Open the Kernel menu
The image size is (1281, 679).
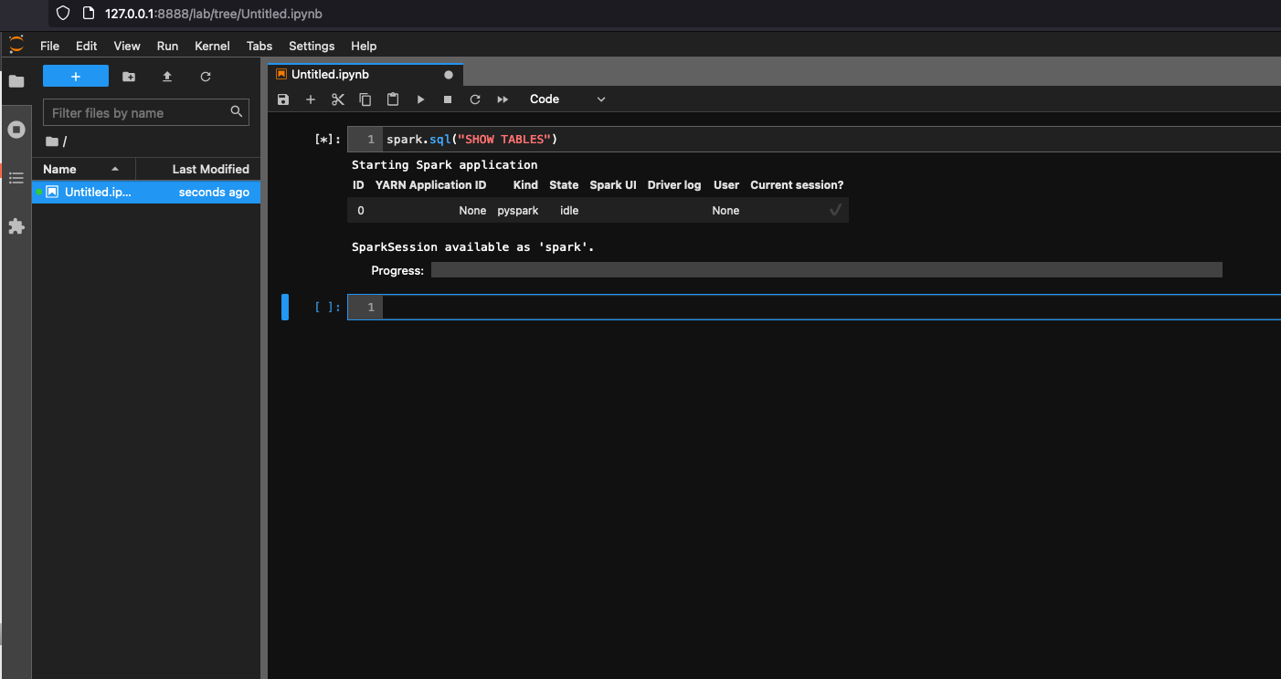pyautogui.click(x=212, y=46)
